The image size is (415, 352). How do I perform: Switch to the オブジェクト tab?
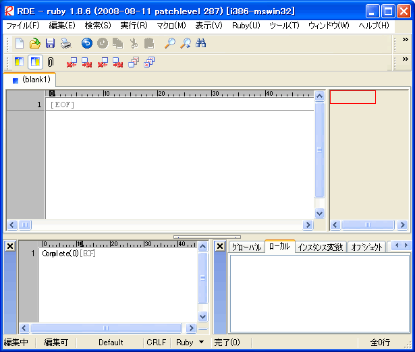366,247
